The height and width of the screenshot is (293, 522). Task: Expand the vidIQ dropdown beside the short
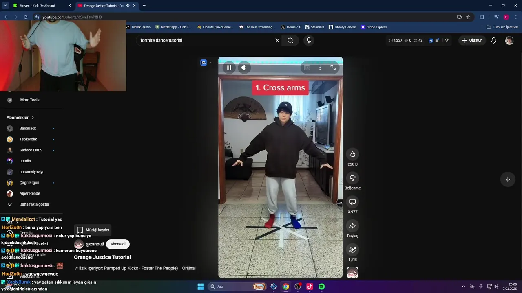click(x=211, y=63)
